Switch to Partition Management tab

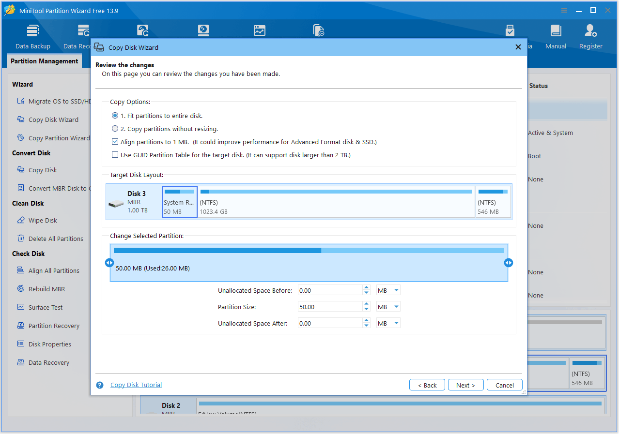[x=44, y=61]
